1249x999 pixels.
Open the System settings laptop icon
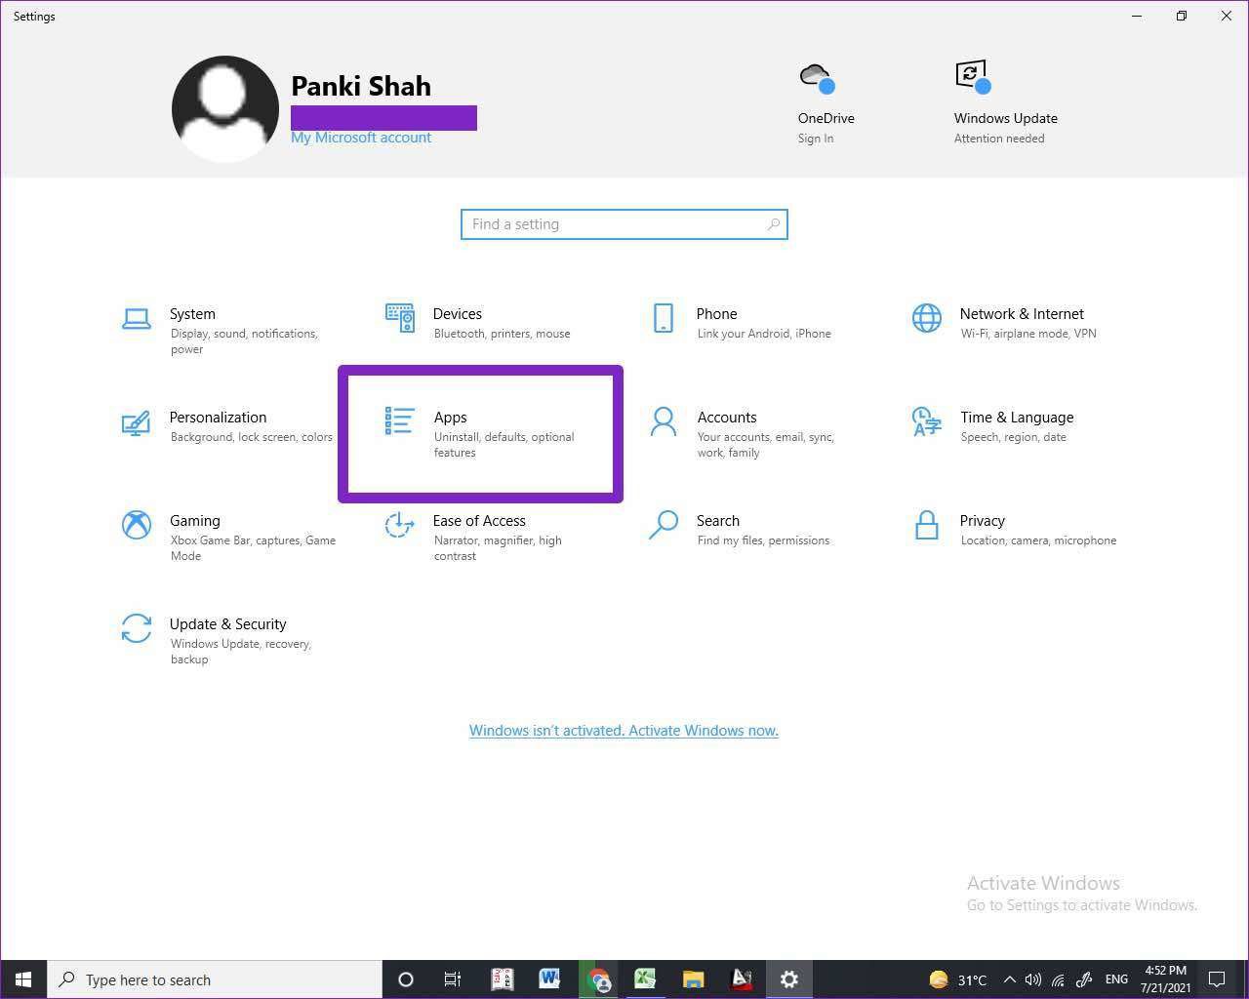pyautogui.click(x=136, y=319)
